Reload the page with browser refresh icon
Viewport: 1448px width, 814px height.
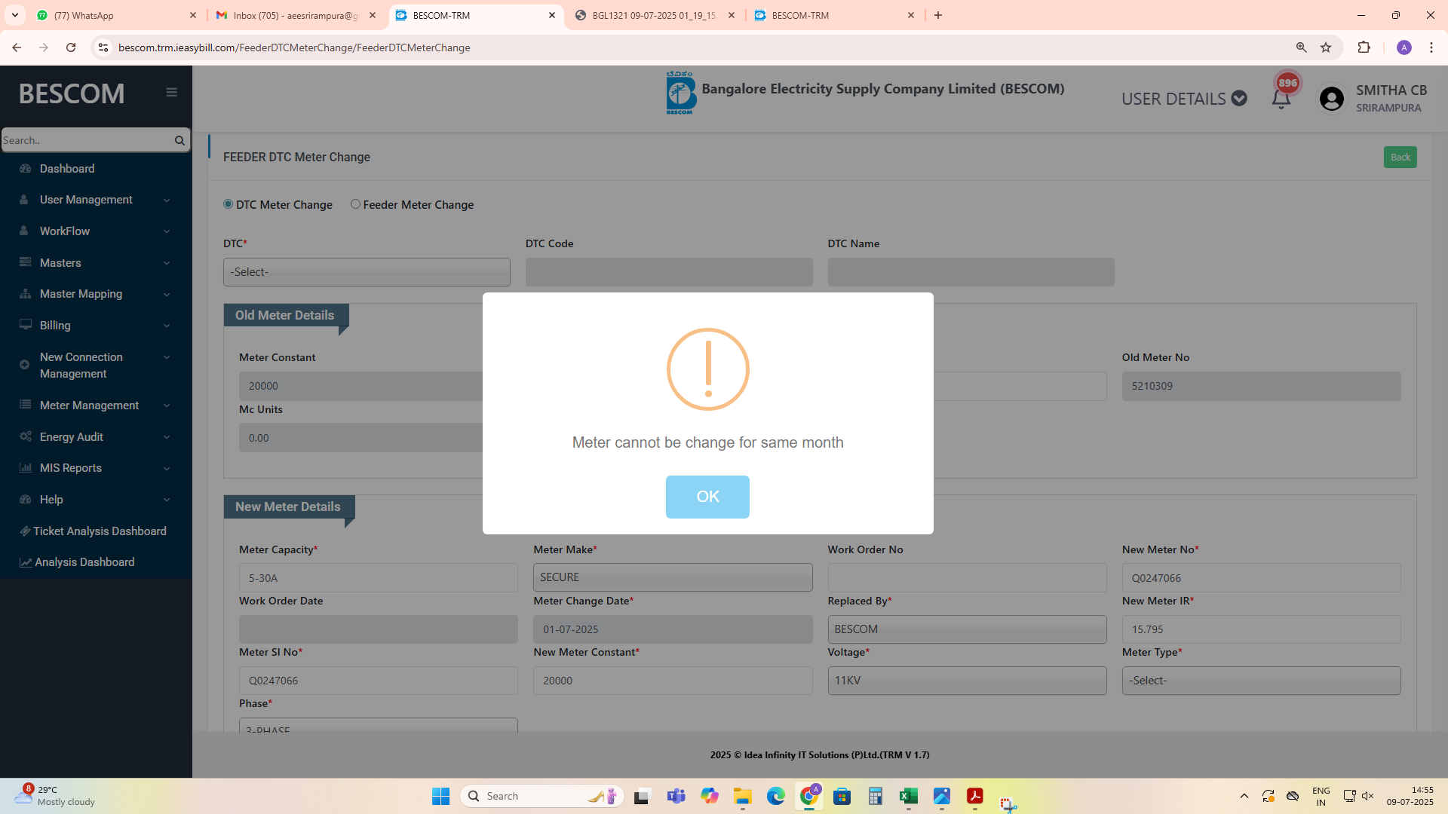coord(71,47)
